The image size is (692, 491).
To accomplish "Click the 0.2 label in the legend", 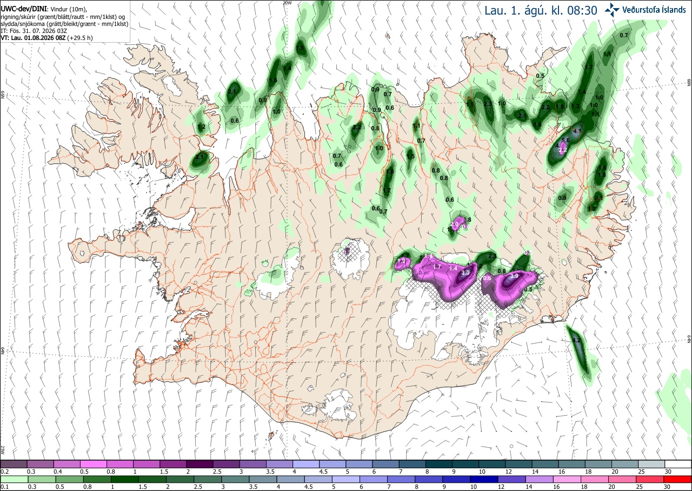I will pos(4,472).
